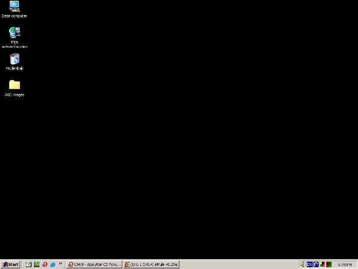Expand the quick launch overflow chevron
358x269 pixels.
pyautogui.click(x=60, y=264)
